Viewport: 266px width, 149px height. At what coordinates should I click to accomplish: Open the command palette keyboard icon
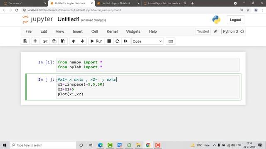pos(170,41)
